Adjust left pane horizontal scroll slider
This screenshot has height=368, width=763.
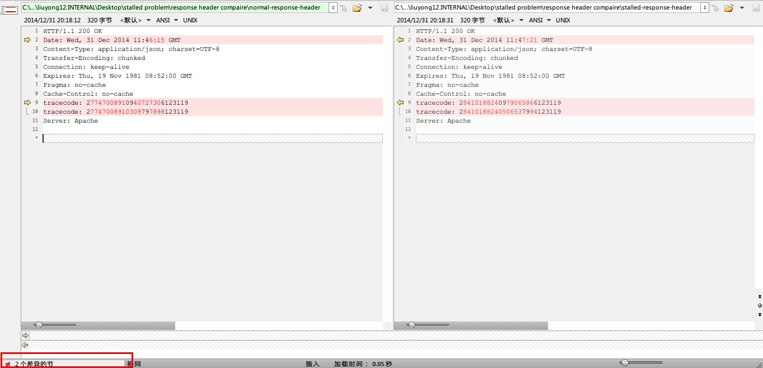tap(55, 325)
